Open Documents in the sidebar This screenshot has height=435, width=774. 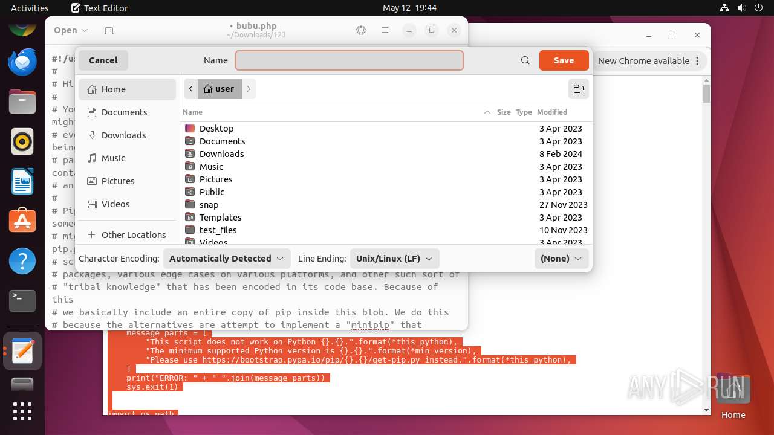[127, 112]
